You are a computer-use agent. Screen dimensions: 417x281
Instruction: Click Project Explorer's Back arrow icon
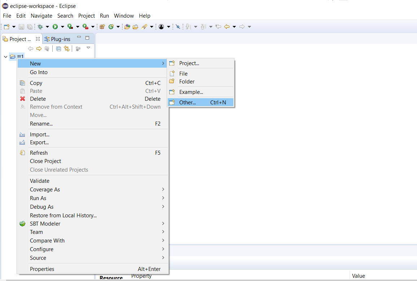[31, 49]
